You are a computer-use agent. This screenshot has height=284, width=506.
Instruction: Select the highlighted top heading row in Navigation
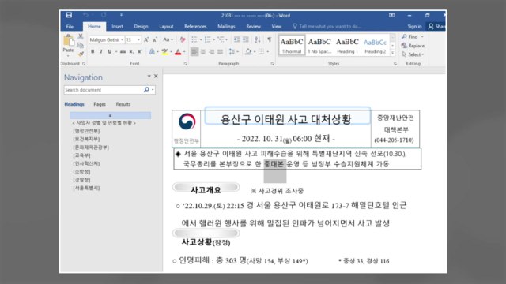110,115
